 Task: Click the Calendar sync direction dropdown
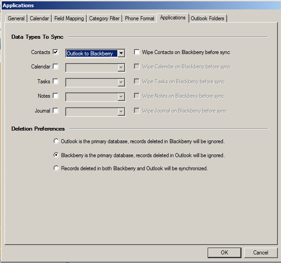click(95, 68)
